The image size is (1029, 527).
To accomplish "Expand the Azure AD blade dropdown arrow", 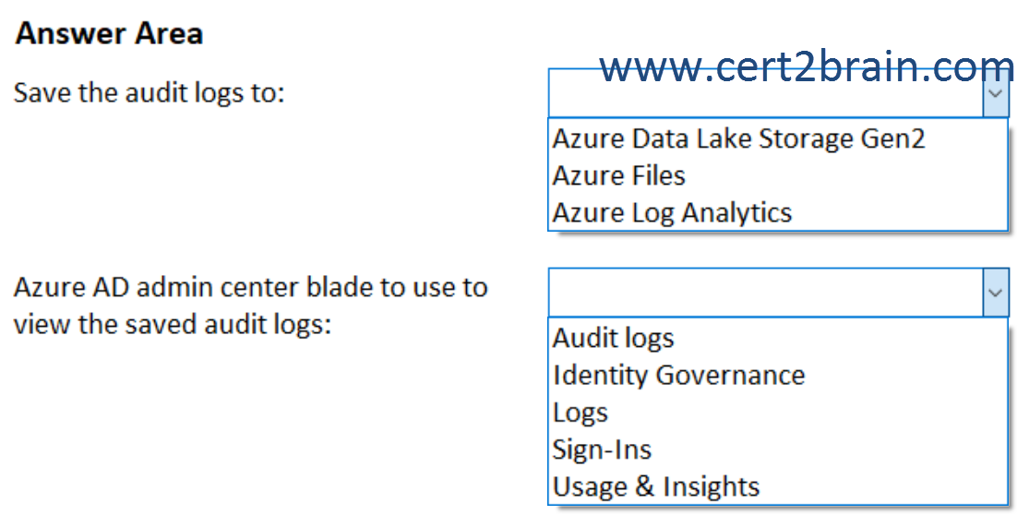I will click(x=996, y=292).
